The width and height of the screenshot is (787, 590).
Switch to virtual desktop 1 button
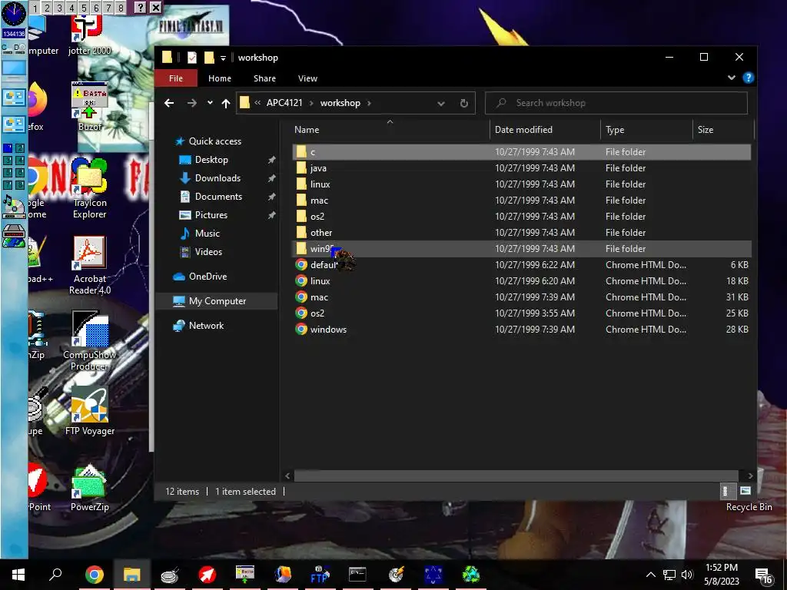35,8
